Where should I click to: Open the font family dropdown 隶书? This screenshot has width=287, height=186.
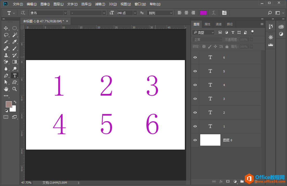65,13
